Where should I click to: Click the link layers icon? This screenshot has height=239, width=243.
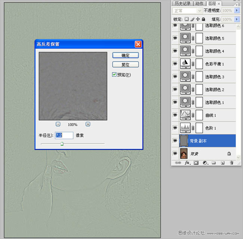point(178,163)
